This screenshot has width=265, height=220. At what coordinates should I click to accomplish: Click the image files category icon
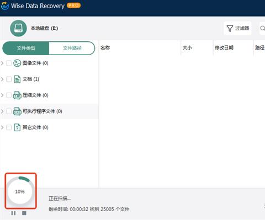[17, 63]
